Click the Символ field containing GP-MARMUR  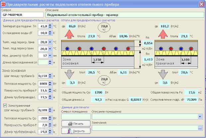coord(22,15)
